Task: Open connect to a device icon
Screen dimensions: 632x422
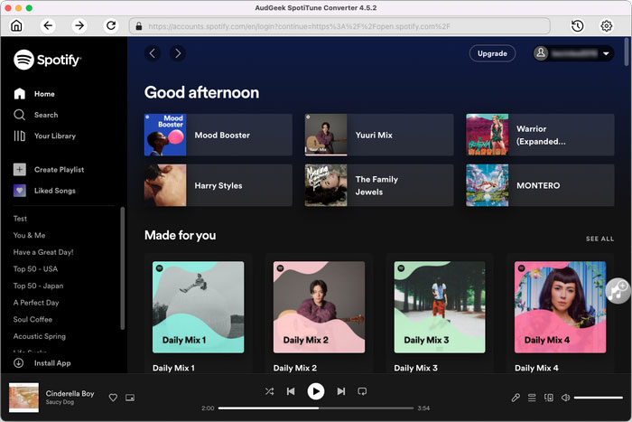Action: point(549,398)
